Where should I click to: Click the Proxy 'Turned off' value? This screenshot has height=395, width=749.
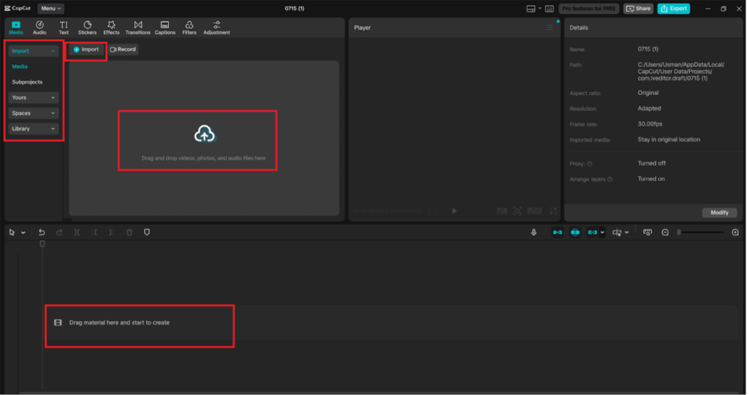[652, 163]
